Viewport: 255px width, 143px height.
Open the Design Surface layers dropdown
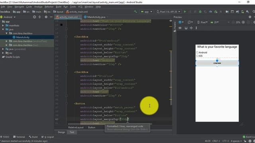tap(181, 22)
